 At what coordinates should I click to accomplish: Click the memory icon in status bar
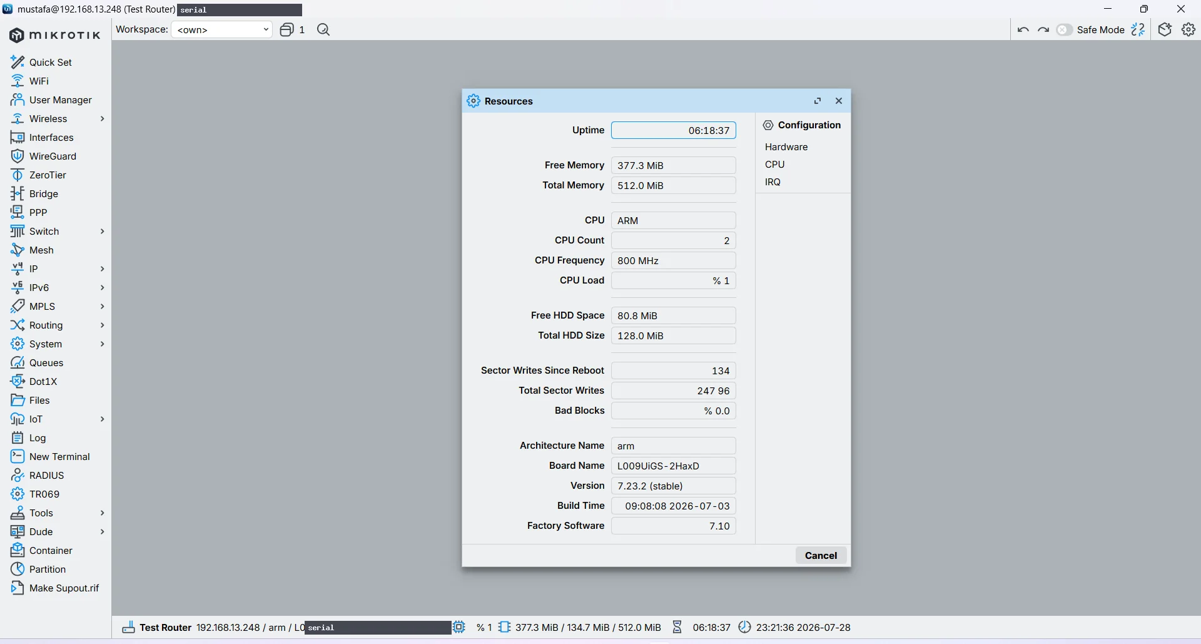click(x=505, y=627)
